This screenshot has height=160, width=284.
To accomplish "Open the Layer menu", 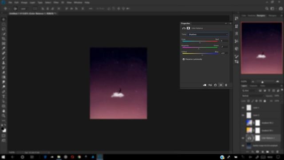I will (32, 3).
